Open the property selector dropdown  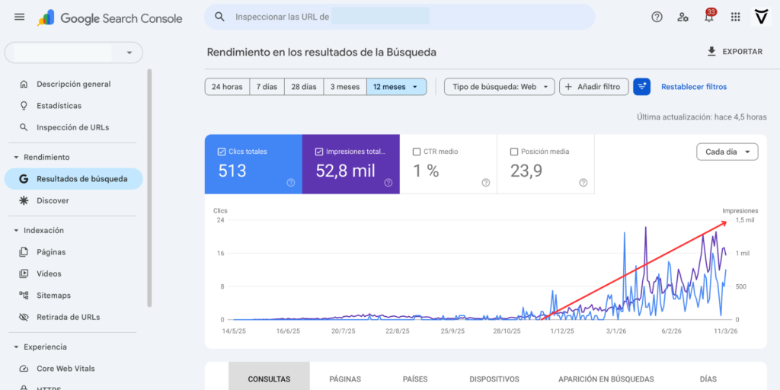[x=74, y=53]
